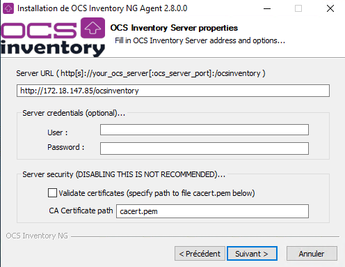
Task: Click the OCS installer title bar icon
Action: pyautogui.click(x=8, y=8)
